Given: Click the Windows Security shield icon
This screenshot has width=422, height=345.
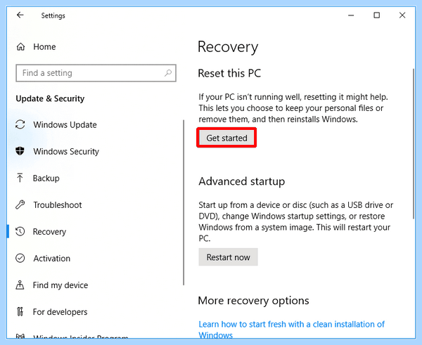Looking at the screenshot, I should [x=20, y=151].
